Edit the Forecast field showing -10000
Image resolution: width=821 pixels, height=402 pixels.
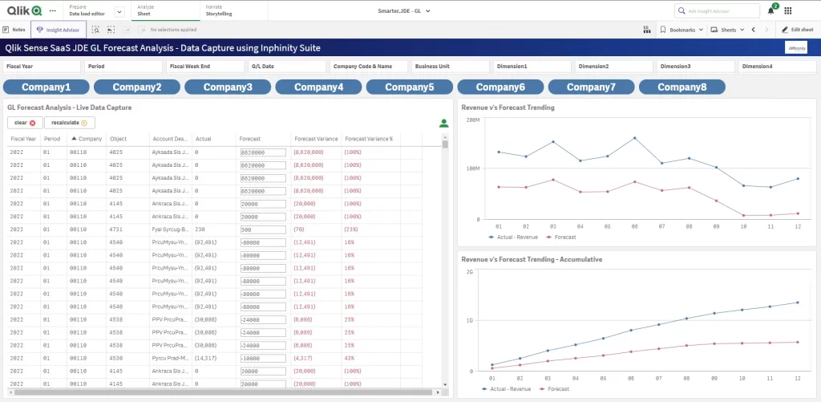(263, 358)
